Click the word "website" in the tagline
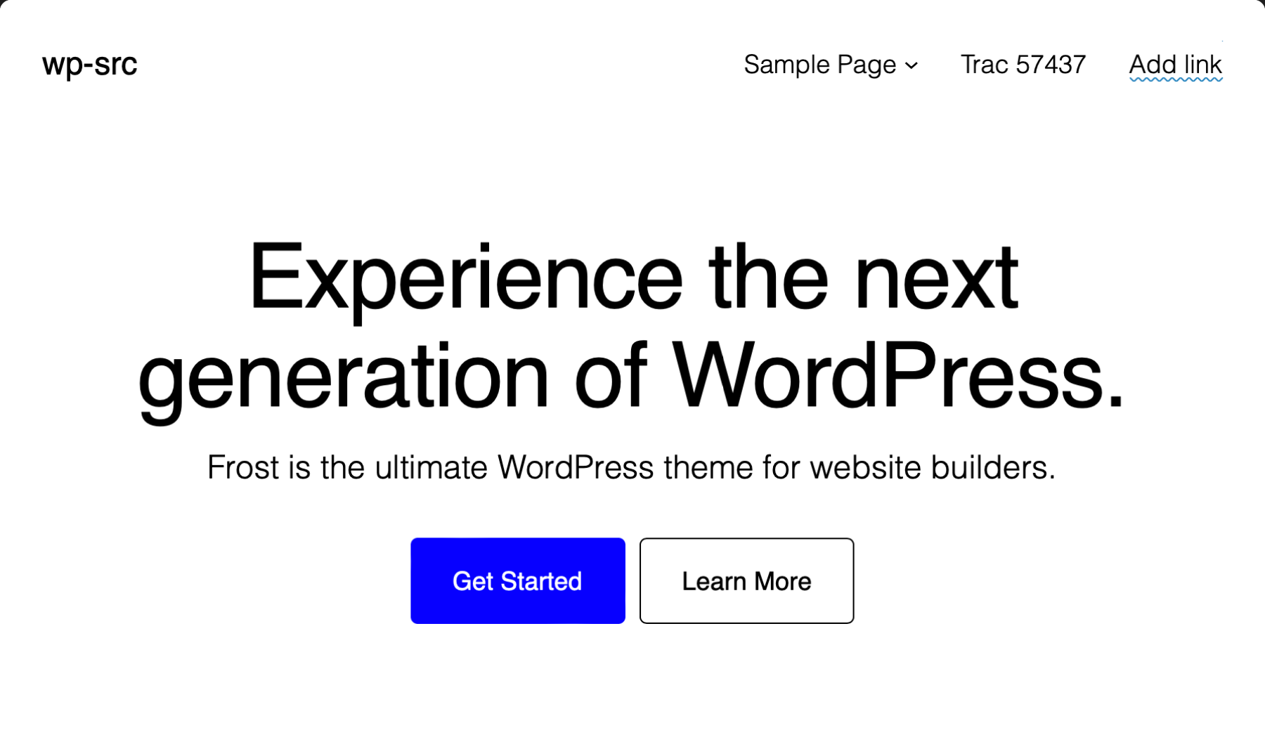Viewport: 1265px width, 749px height. click(865, 467)
